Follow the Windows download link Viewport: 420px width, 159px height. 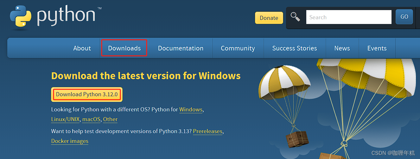(x=191, y=109)
